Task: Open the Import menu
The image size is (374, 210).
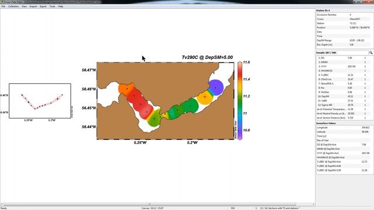Action: pyautogui.click(x=33, y=6)
